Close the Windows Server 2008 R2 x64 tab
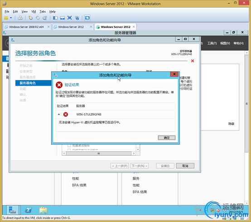 [x=48, y=27]
